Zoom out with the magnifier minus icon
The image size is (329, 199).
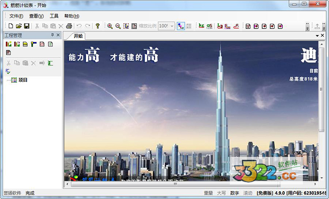tap(118, 26)
